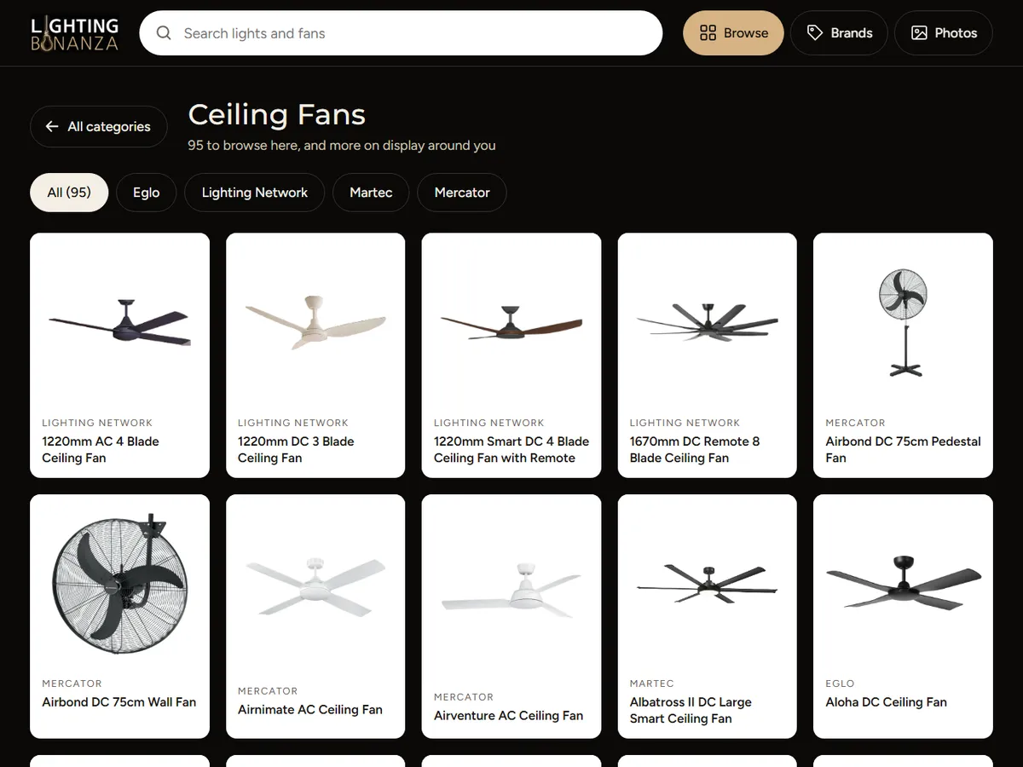
Task: Open the Brands section
Action: tap(839, 33)
